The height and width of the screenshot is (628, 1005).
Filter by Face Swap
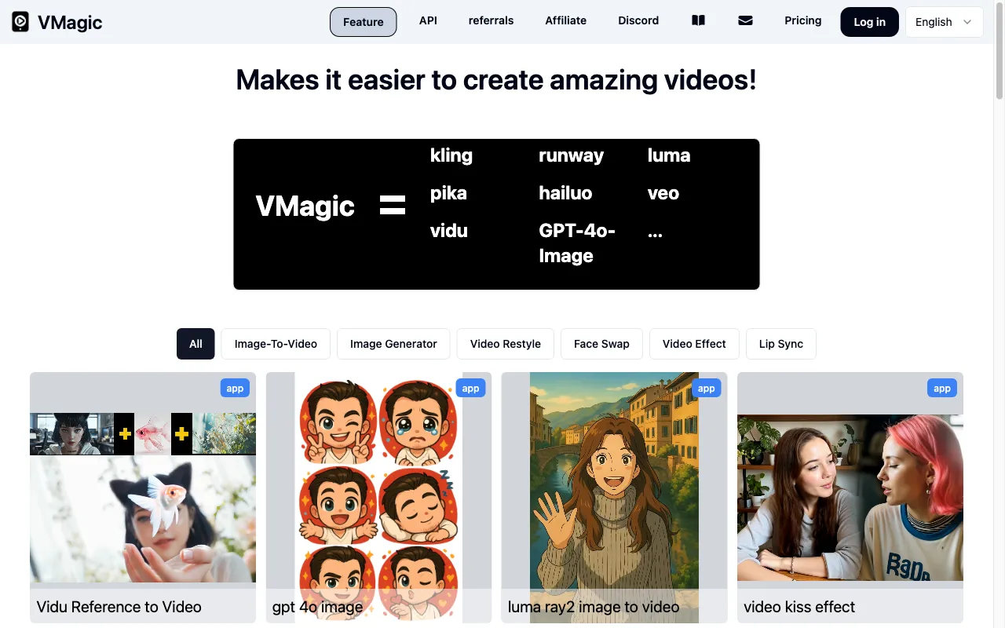(601, 344)
